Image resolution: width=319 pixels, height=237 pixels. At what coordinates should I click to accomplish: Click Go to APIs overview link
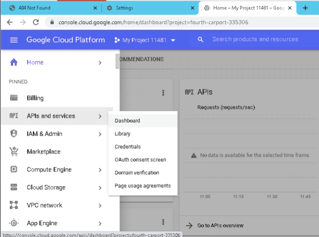(220, 225)
